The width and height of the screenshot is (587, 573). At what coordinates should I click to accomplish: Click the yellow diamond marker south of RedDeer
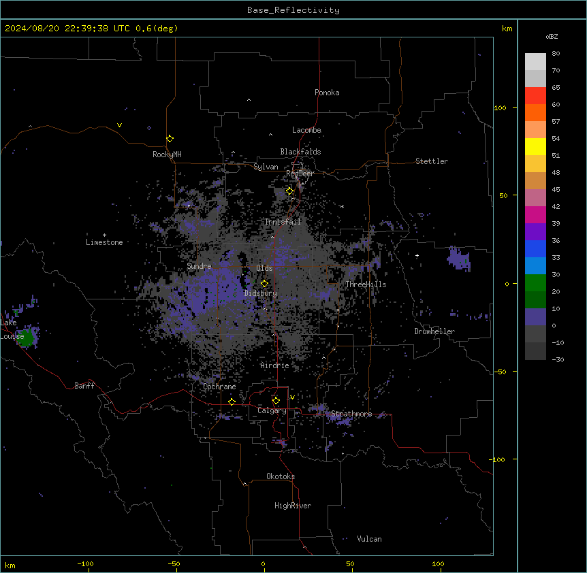tap(289, 191)
